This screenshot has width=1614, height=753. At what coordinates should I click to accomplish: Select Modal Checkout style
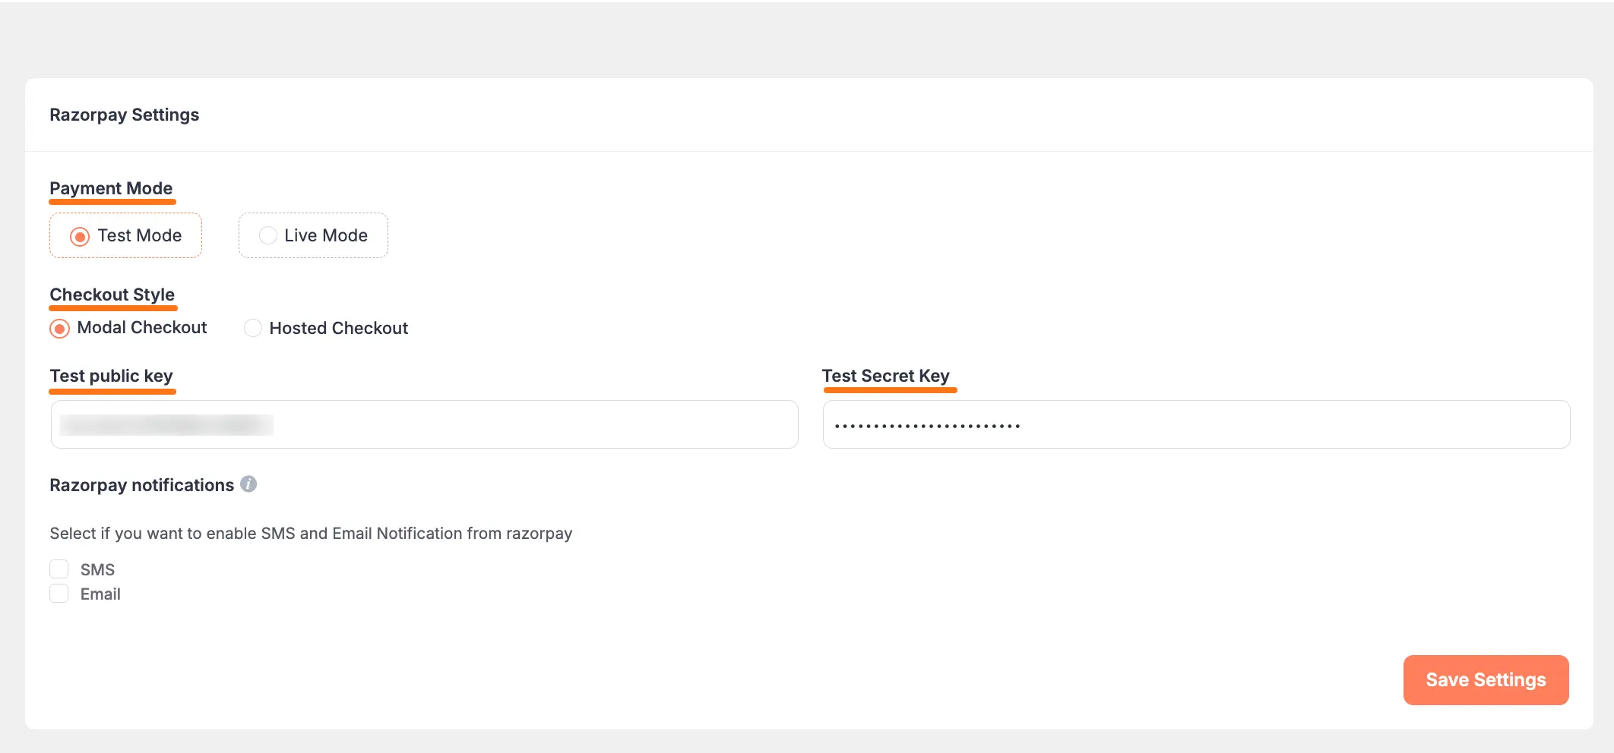coord(59,328)
